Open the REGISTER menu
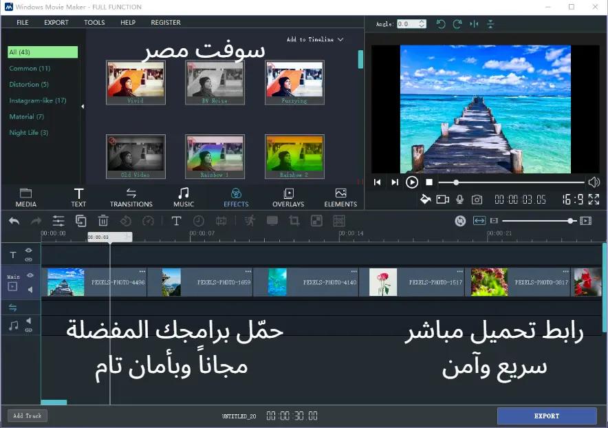The height and width of the screenshot is (428, 608). pos(166,23)
